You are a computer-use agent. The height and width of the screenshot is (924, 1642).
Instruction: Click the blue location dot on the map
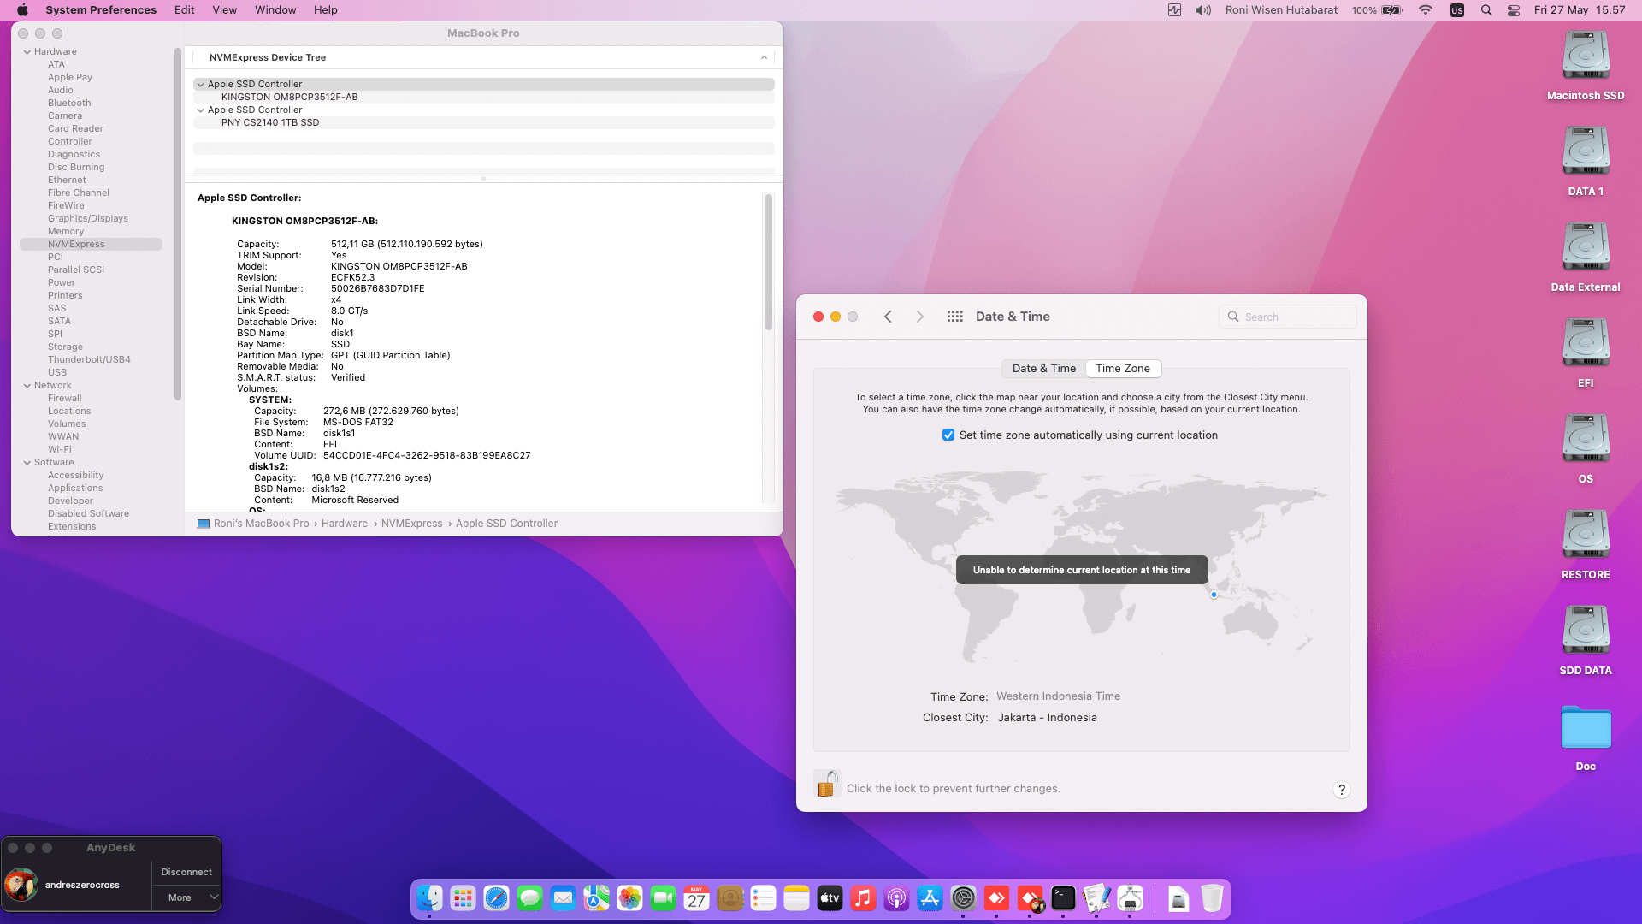(x=1214, y=595)
